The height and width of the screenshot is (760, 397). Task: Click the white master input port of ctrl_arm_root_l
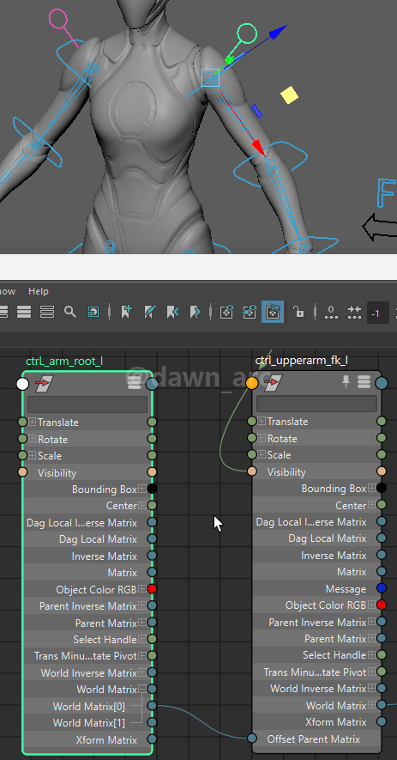pyautogui.click(x=22, y=384)
